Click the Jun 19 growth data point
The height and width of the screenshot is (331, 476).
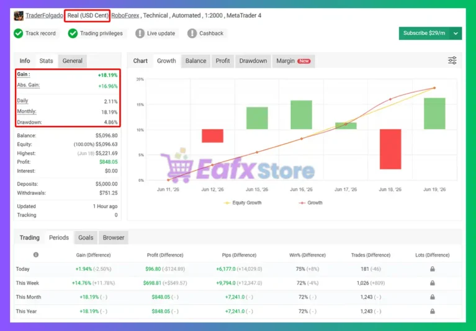434,88
